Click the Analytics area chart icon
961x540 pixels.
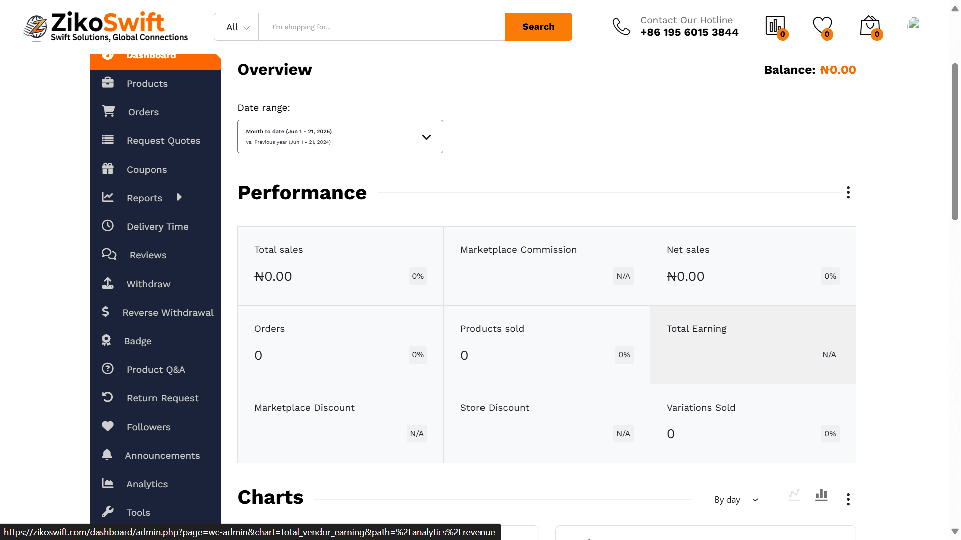tap(108, 483)
